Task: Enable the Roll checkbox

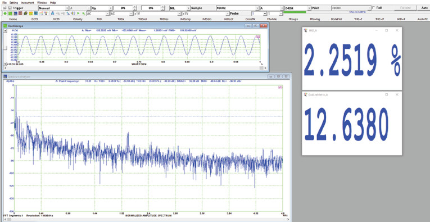Action: tap(373, 8)
